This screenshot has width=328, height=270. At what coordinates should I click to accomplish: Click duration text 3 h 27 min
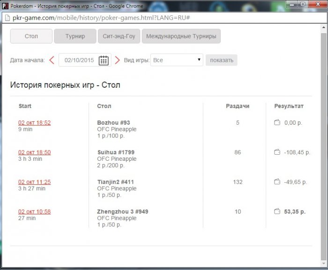click(32, 188)
